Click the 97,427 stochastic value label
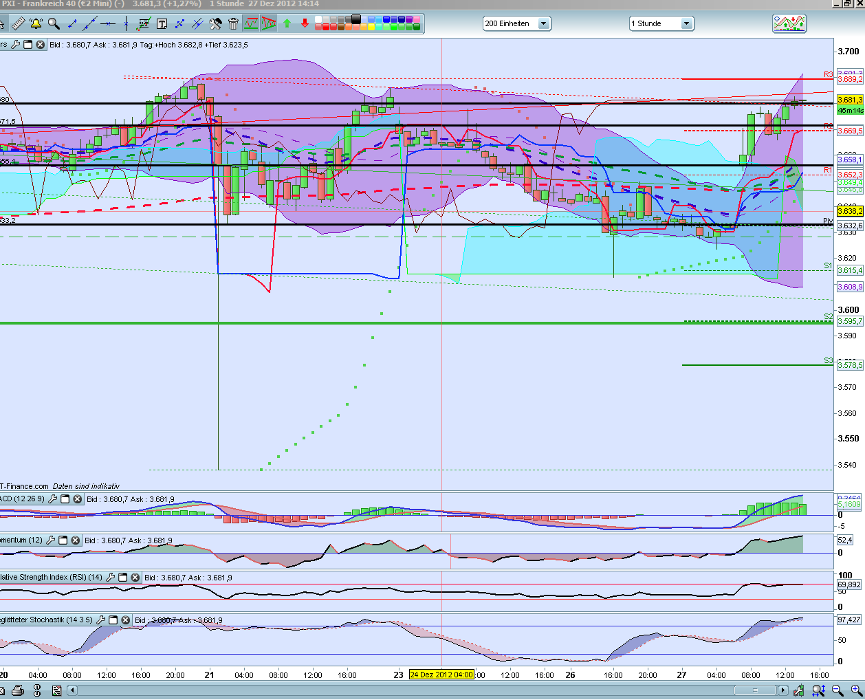 tap(849, 620)
